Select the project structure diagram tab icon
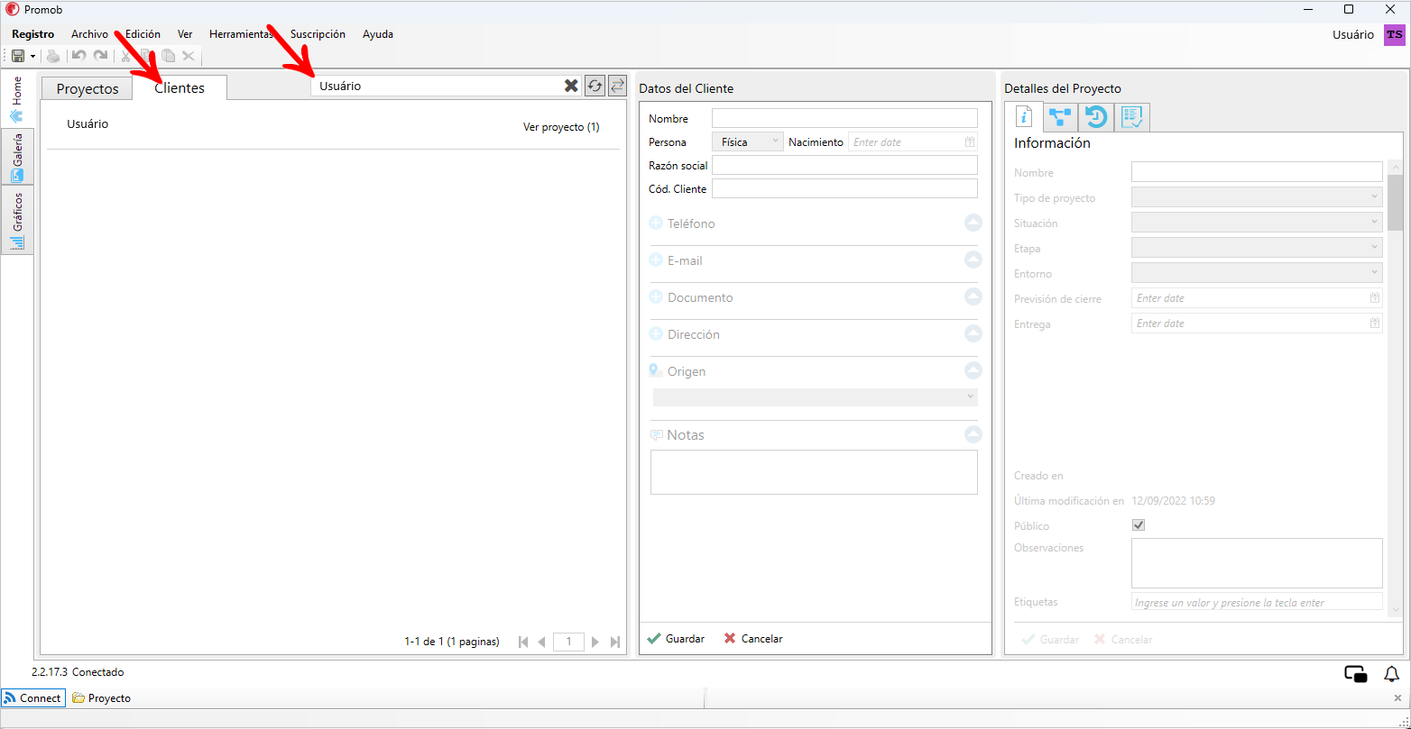 pos(1060,117)
